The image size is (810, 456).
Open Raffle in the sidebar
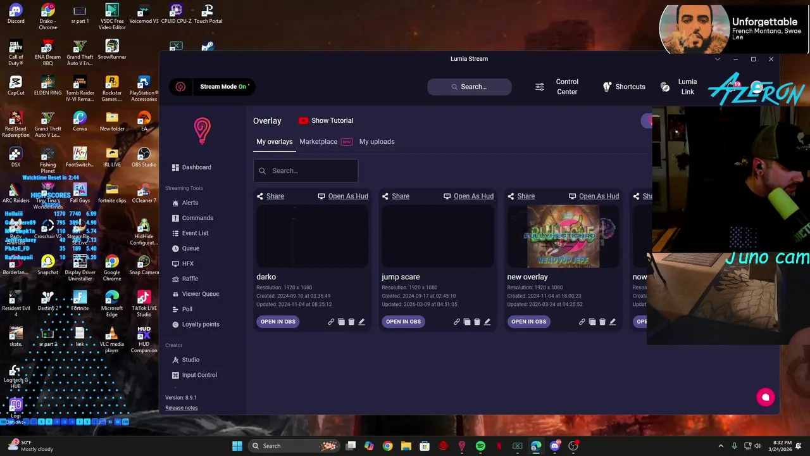185,279
